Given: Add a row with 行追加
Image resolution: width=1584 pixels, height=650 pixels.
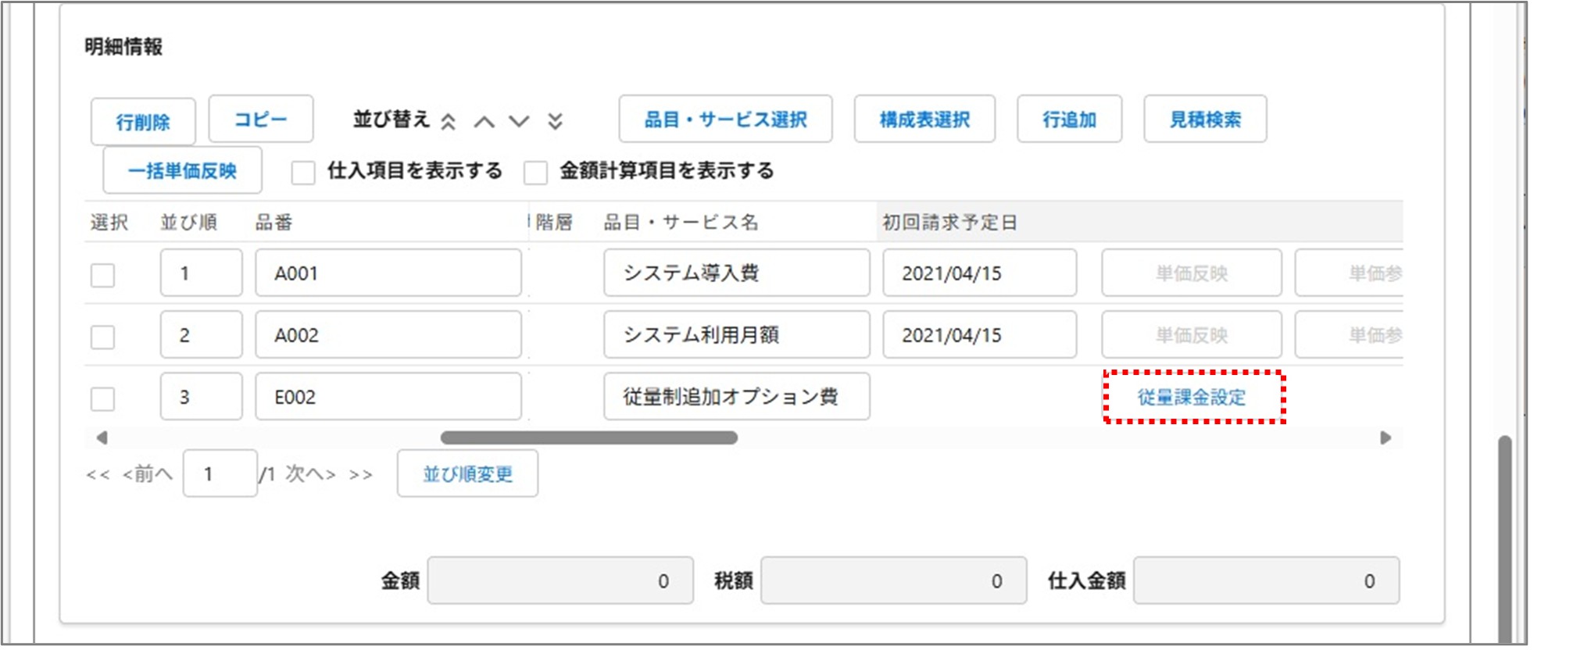Looking at the screenshot, I should tap(1069, 119).
